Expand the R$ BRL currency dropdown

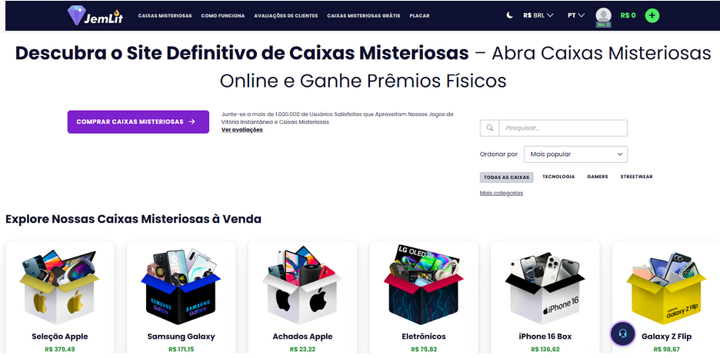pos(538,15)
